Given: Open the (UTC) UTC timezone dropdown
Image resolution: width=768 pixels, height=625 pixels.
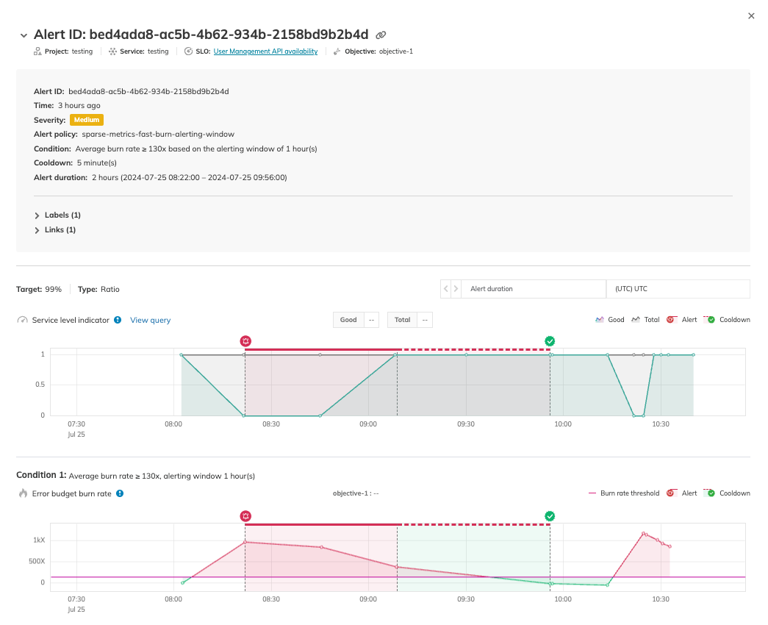Looking at the screenshot, I should pyautogui.click(x=678, y=289).
